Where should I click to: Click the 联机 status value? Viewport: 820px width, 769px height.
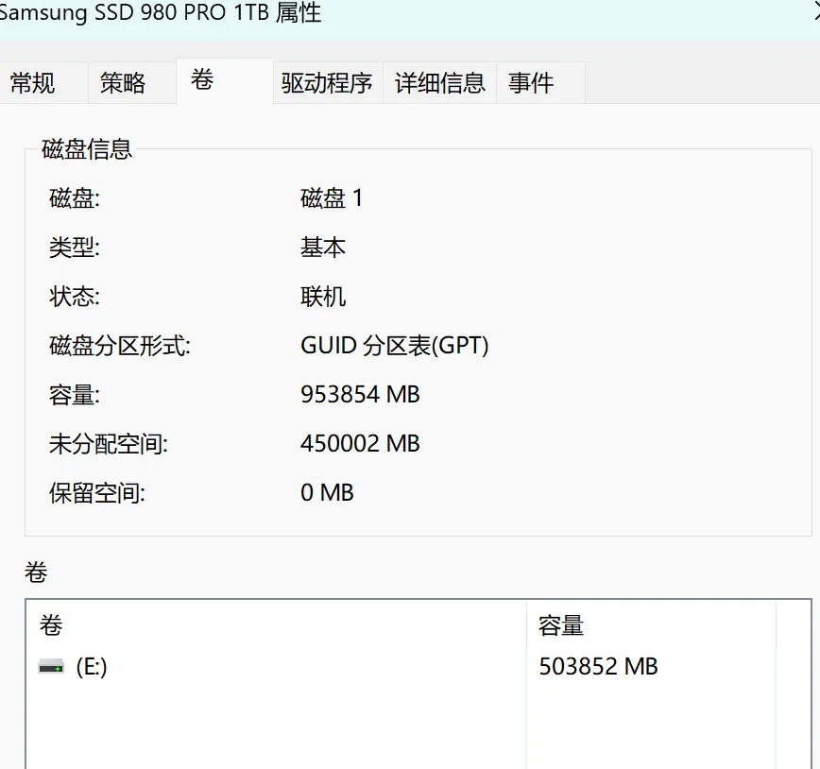[x=323, y=297]
